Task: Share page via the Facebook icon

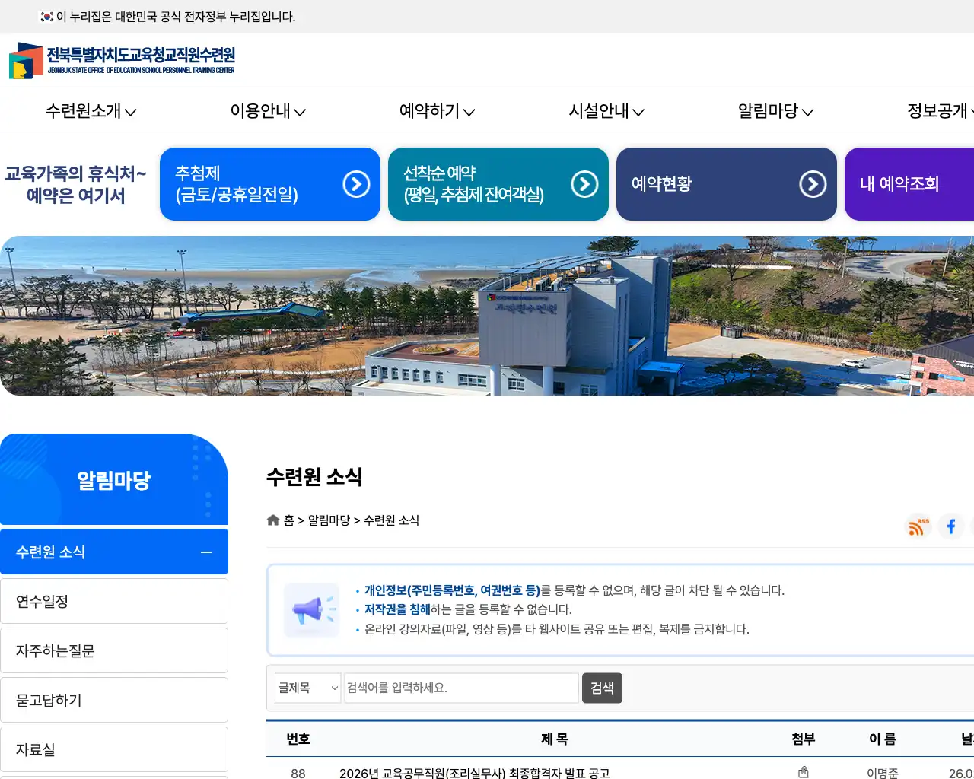Action: coord(951,526)
